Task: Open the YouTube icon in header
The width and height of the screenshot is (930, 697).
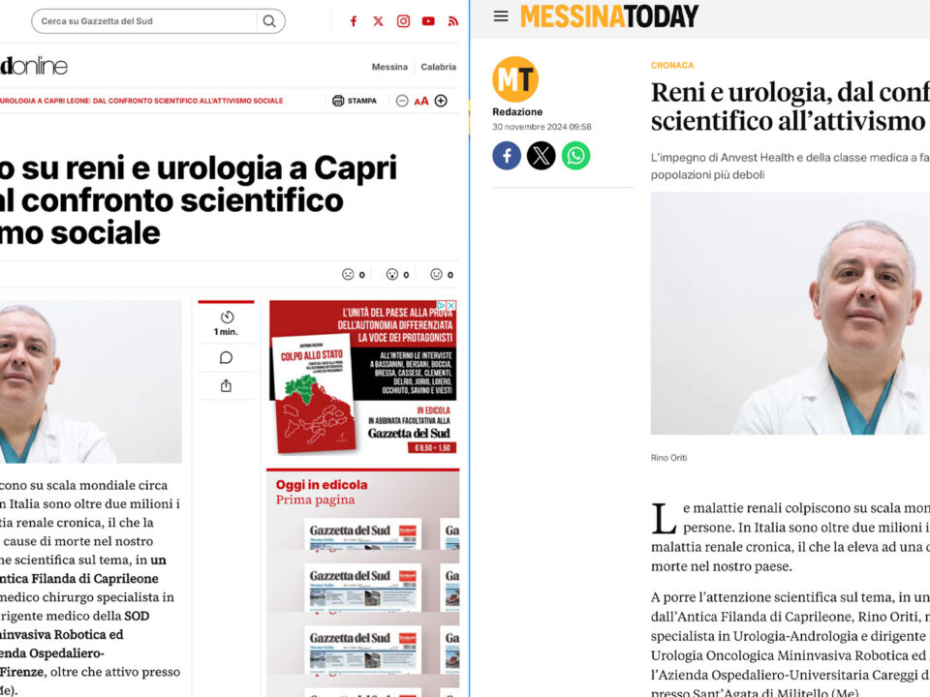Action: 428,21
